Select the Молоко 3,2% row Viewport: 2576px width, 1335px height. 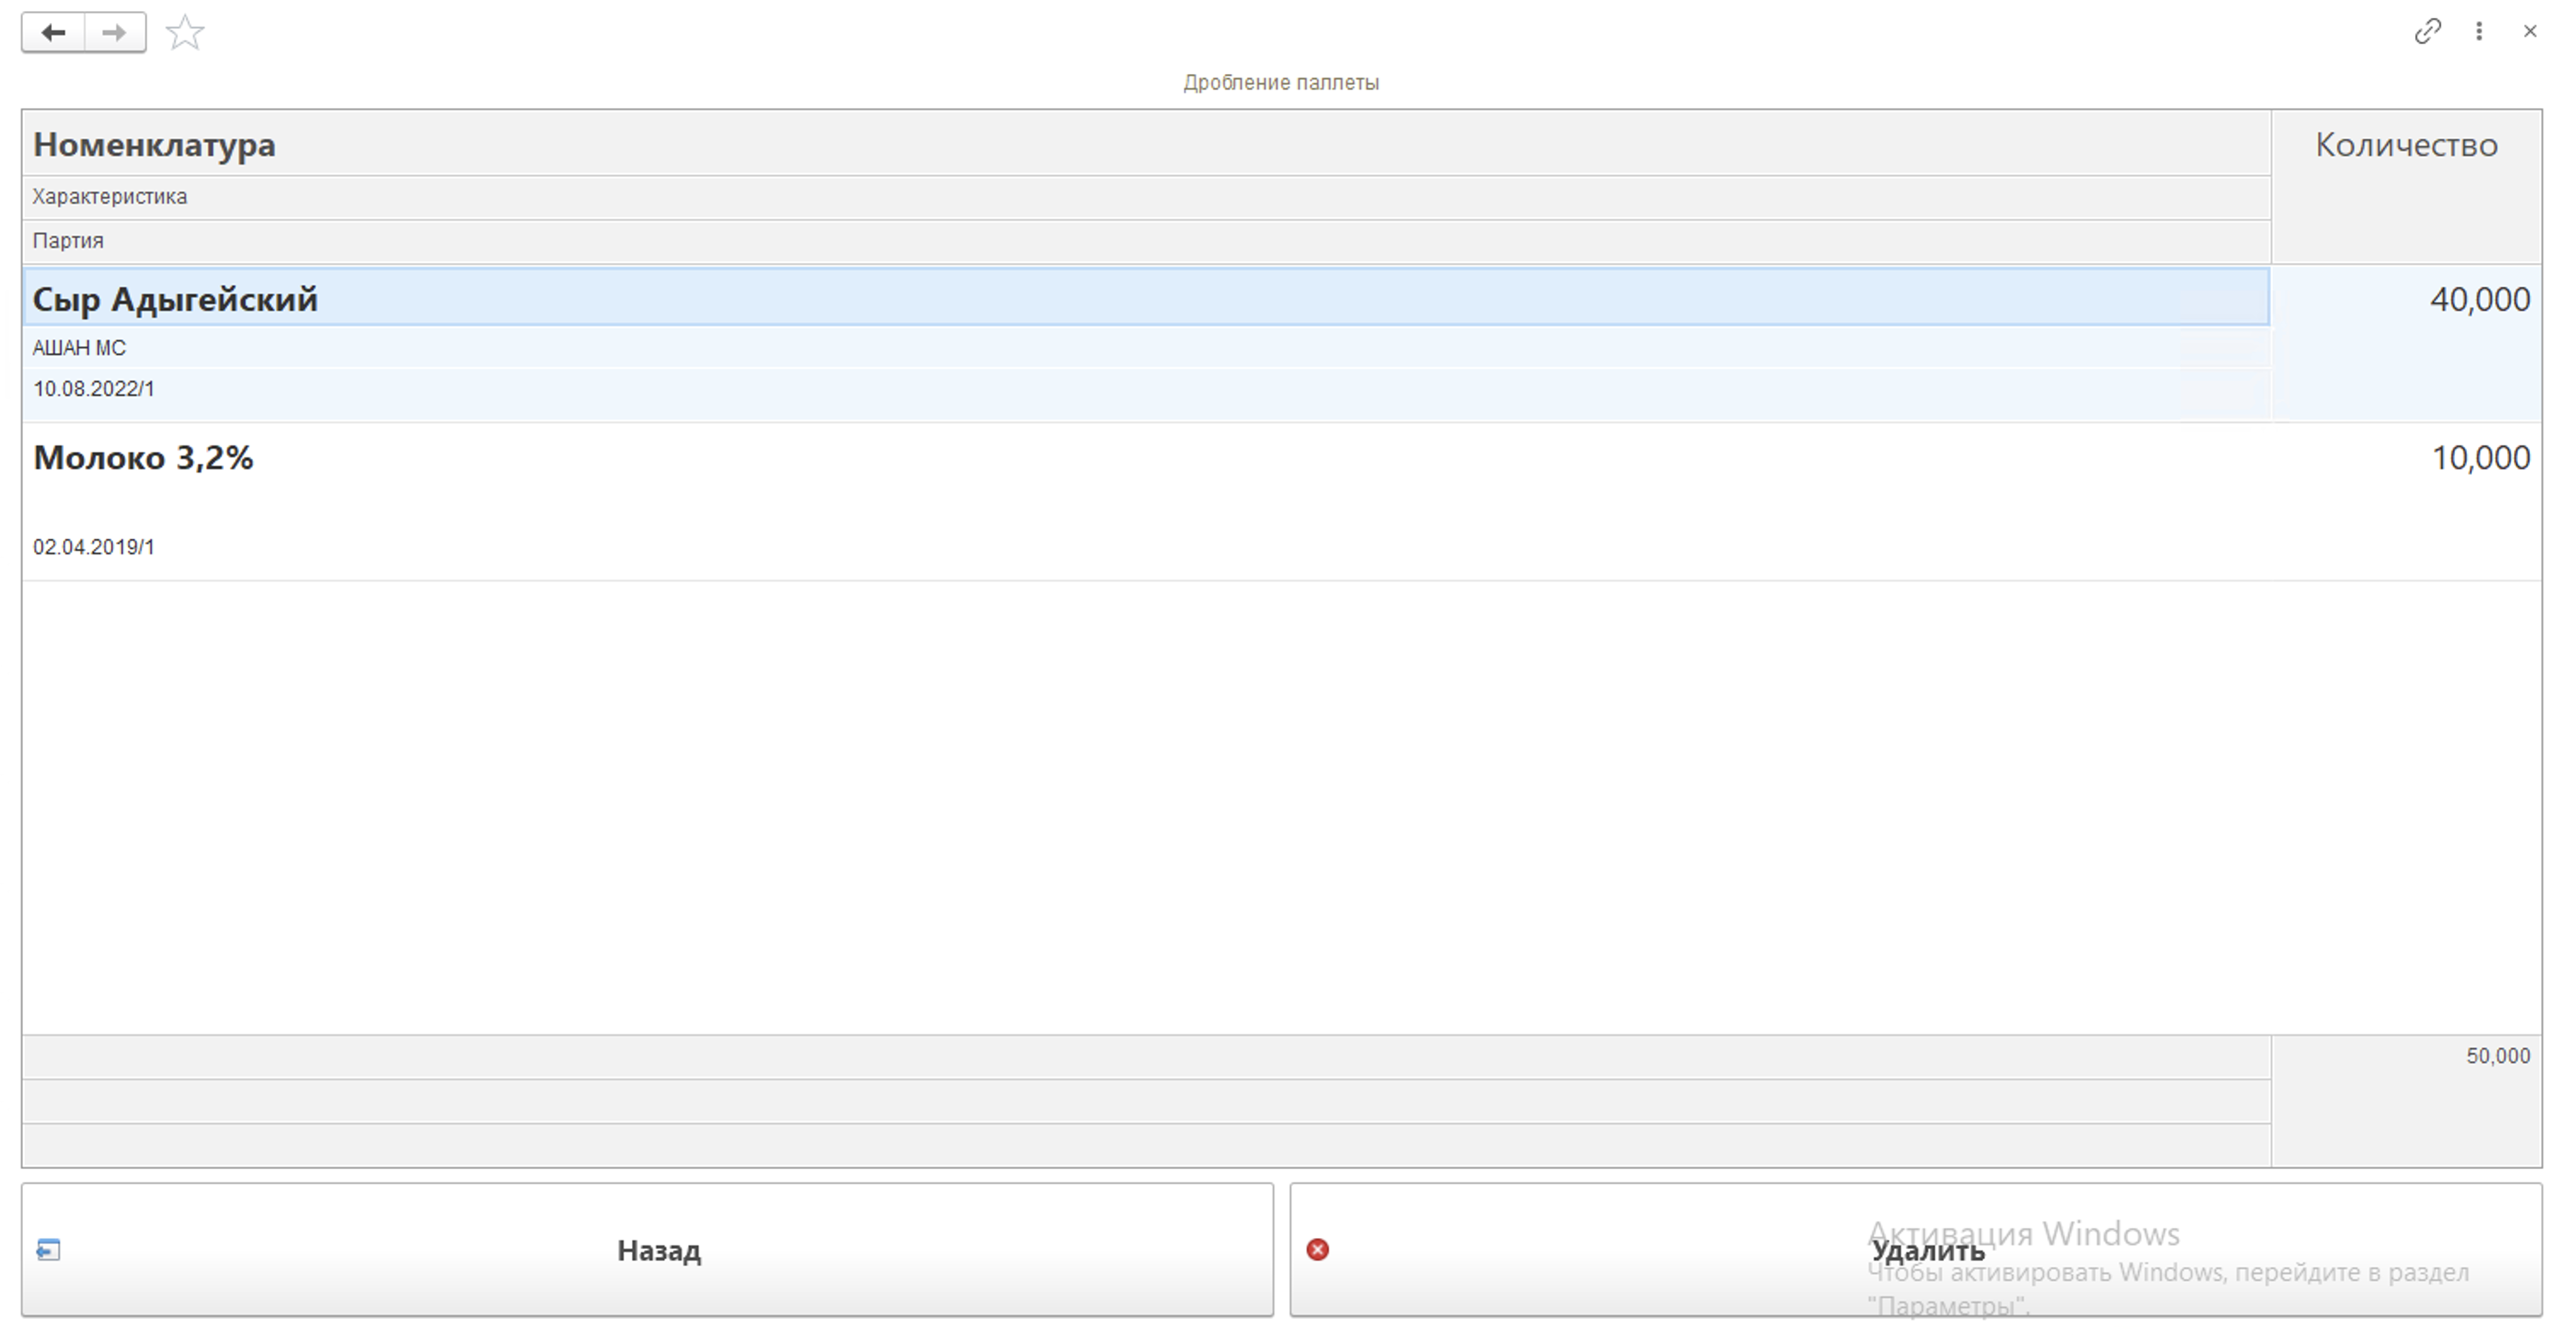(x=143, y=458)
